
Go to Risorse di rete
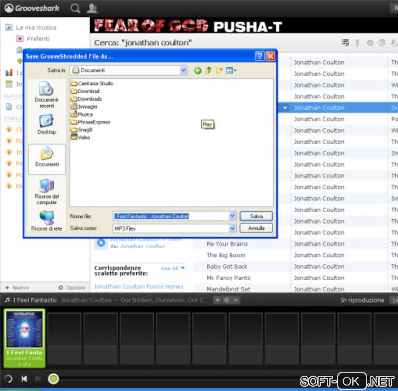click(x=47, y=221)
